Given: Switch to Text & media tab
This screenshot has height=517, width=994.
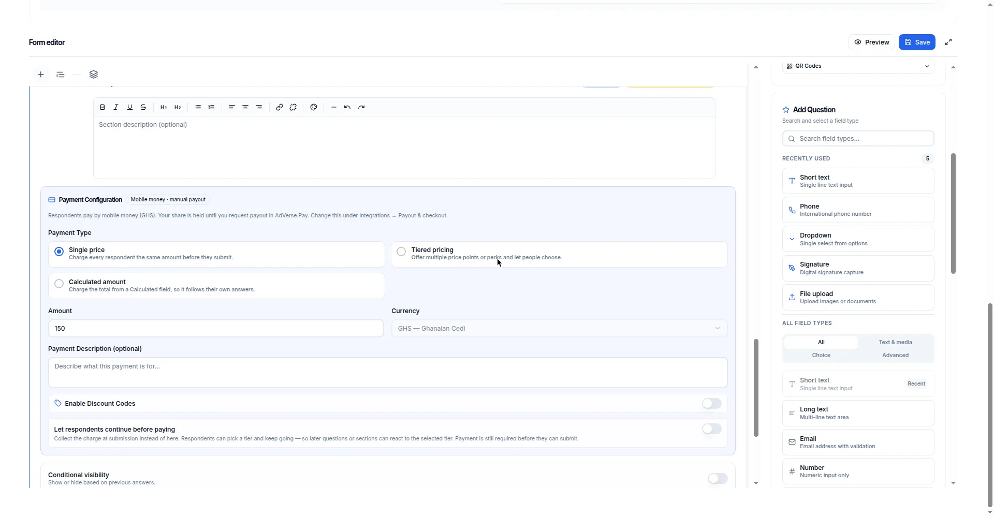Looking at the screenshot, I should tap(896, 342).
